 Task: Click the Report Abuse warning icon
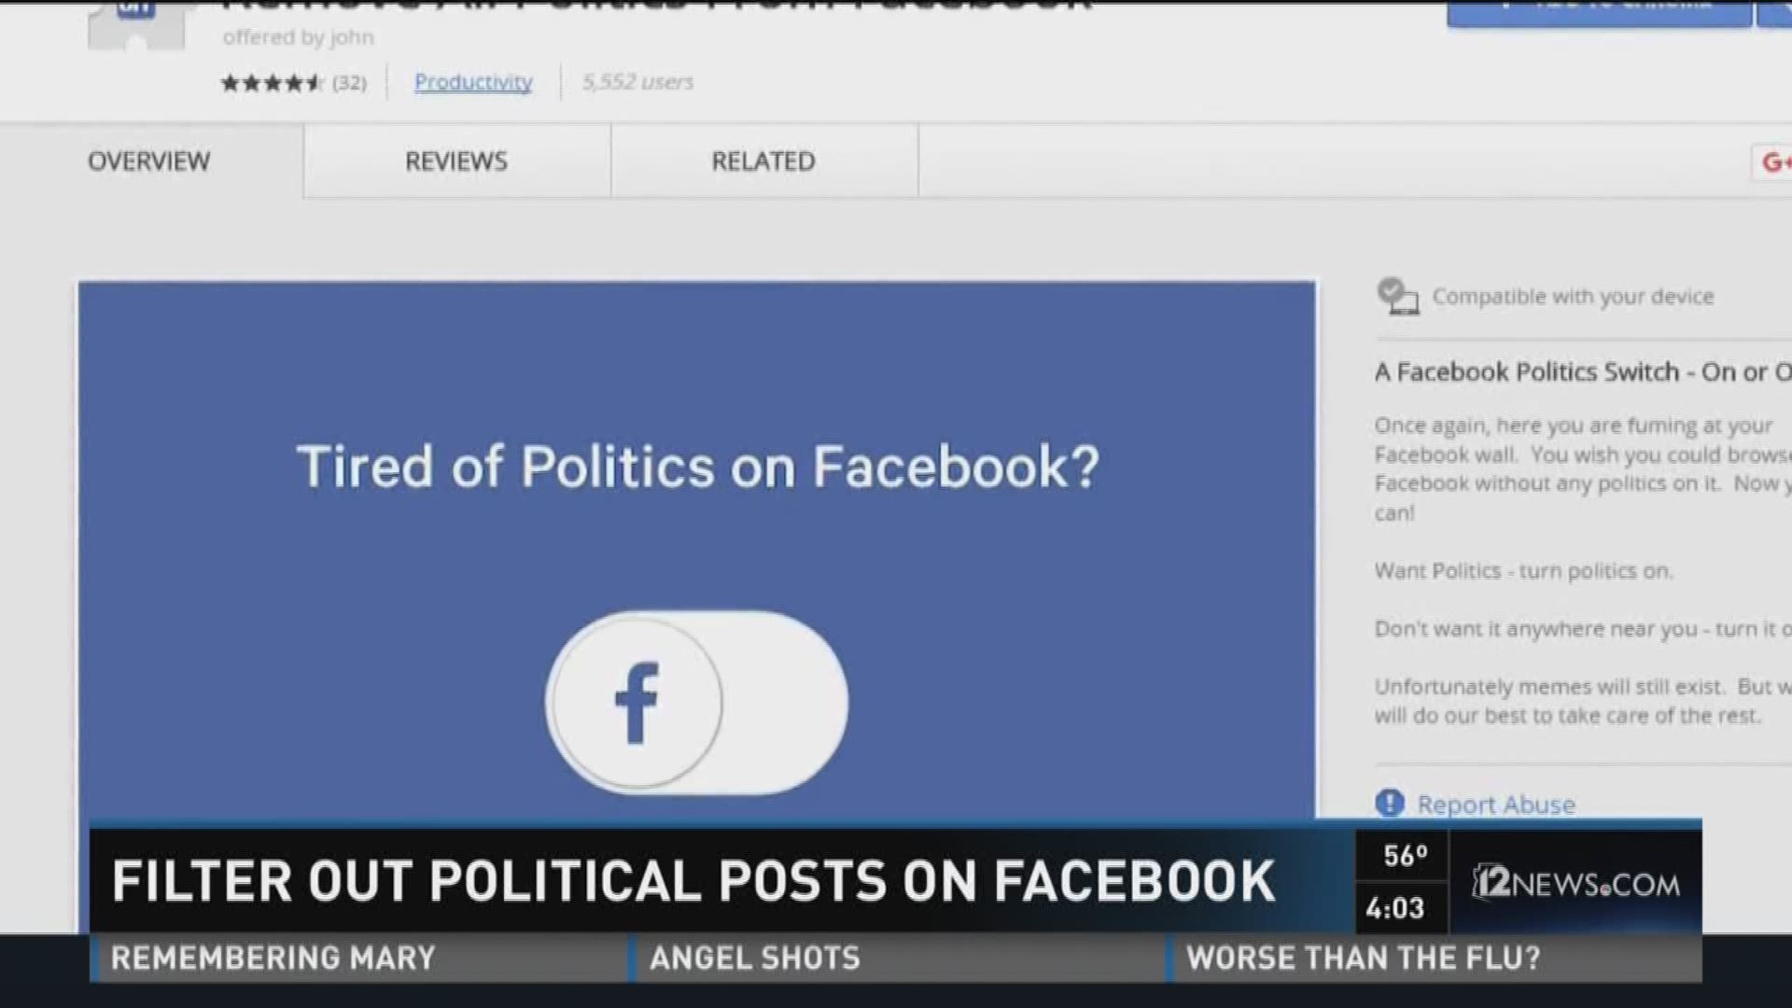point(1390,804)
